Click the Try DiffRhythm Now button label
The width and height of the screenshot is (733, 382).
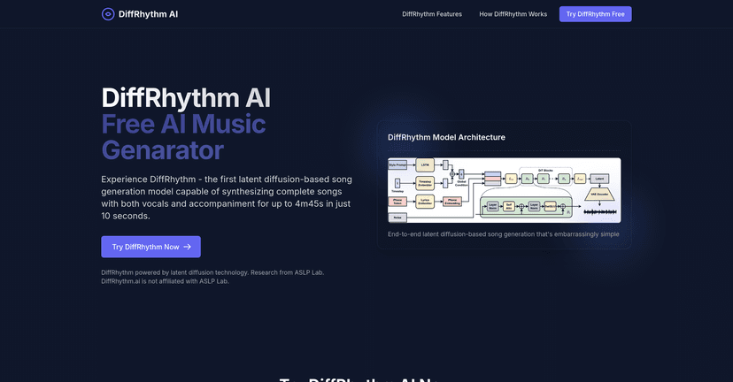click(x=145, y=247)
